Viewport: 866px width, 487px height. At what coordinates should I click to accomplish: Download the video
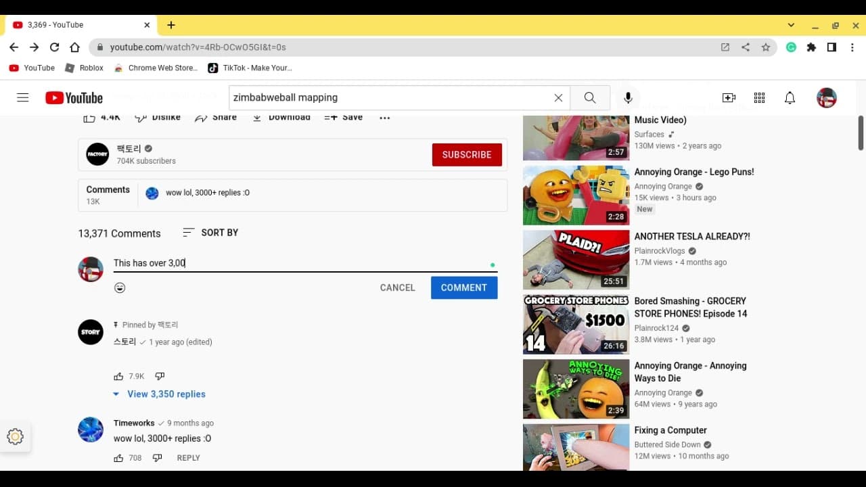(281, 118)
